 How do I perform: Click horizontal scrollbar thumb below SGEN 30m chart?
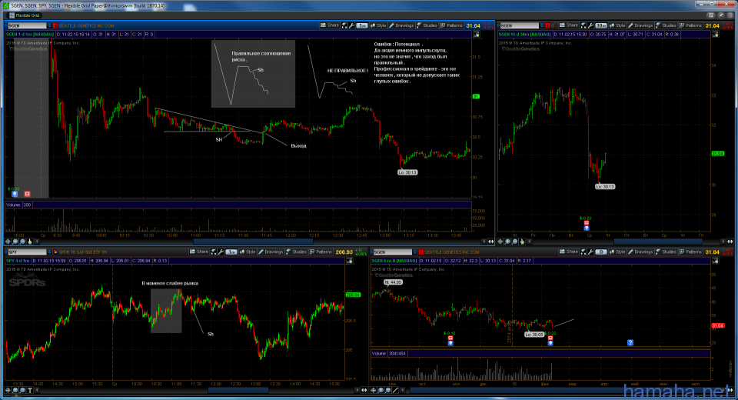tap(658, 242)
